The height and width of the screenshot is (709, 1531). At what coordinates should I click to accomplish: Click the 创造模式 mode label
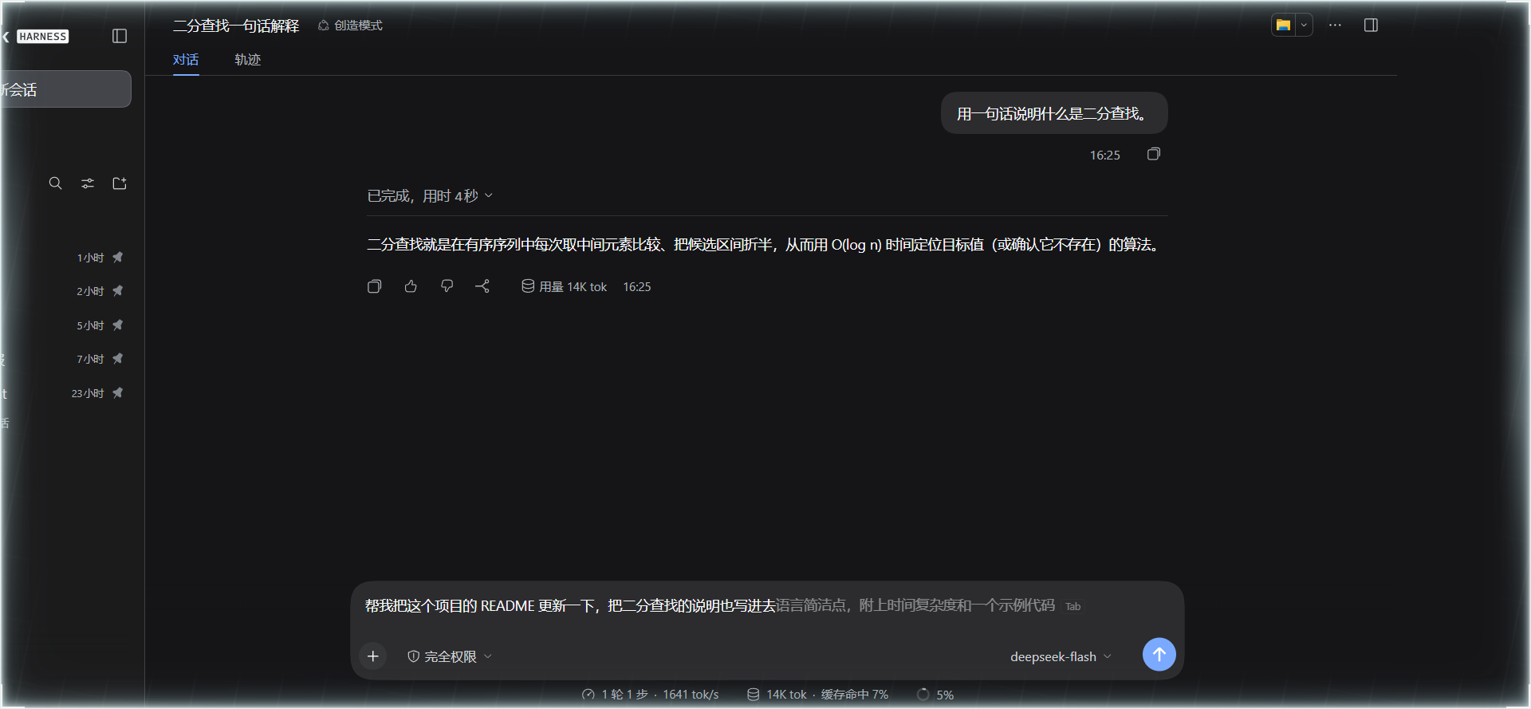(350, 26)
